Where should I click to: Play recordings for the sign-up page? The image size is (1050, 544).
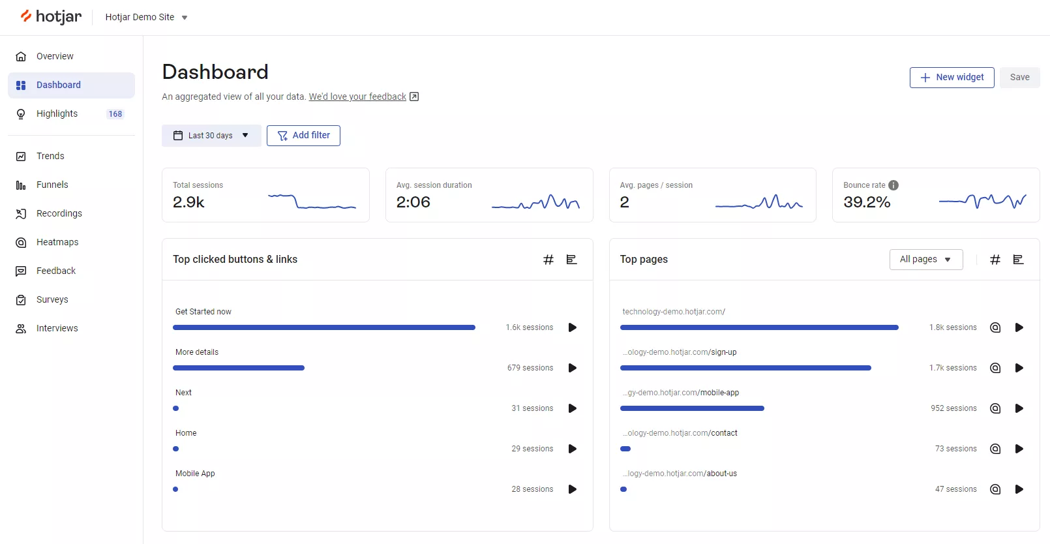[1019, 368]
